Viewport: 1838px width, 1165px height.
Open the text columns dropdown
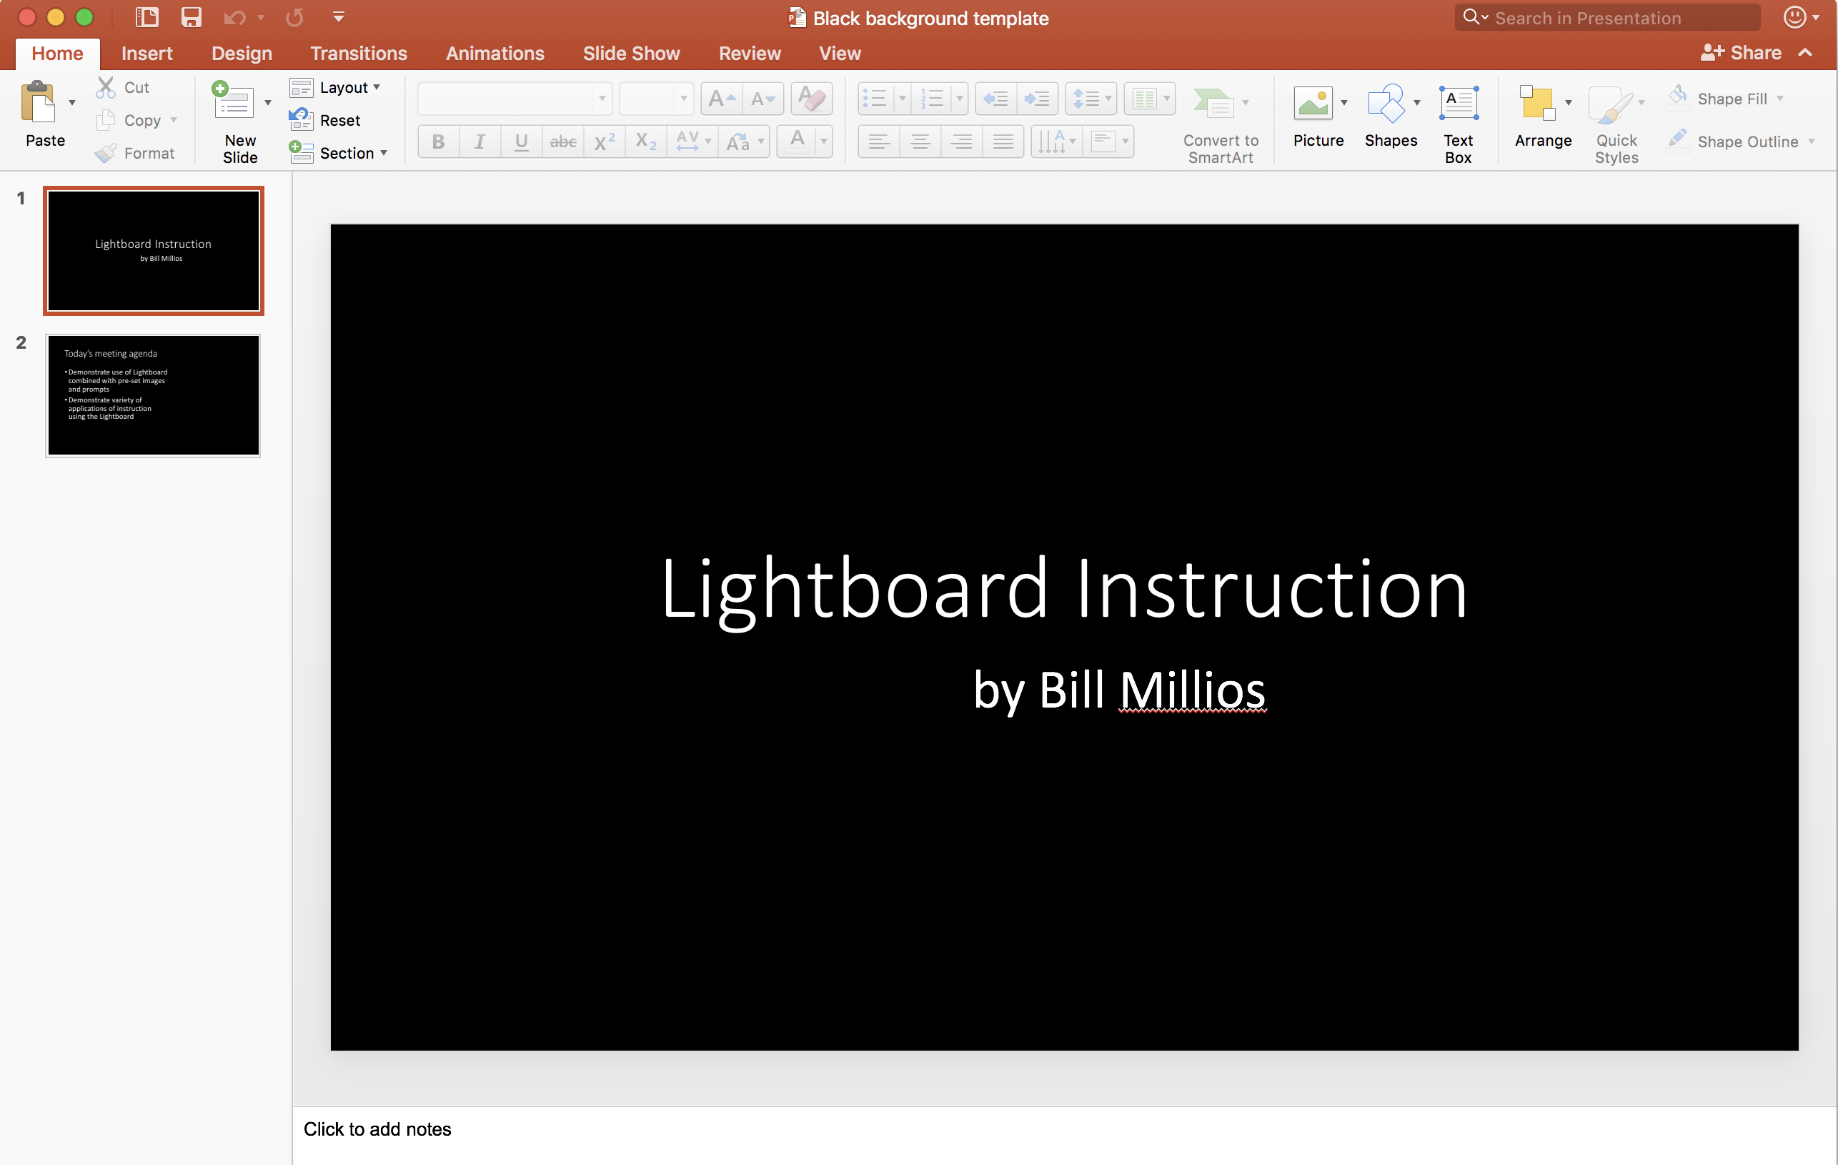pos(1150,99)
